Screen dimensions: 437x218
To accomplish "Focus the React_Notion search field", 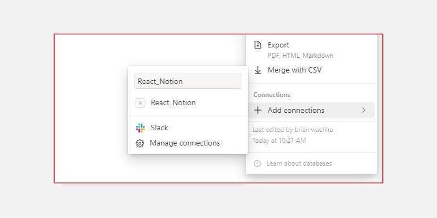I will (x=188, y=81).
